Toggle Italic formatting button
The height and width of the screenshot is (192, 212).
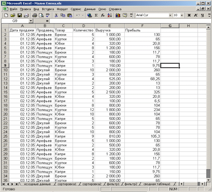[196, 15]
